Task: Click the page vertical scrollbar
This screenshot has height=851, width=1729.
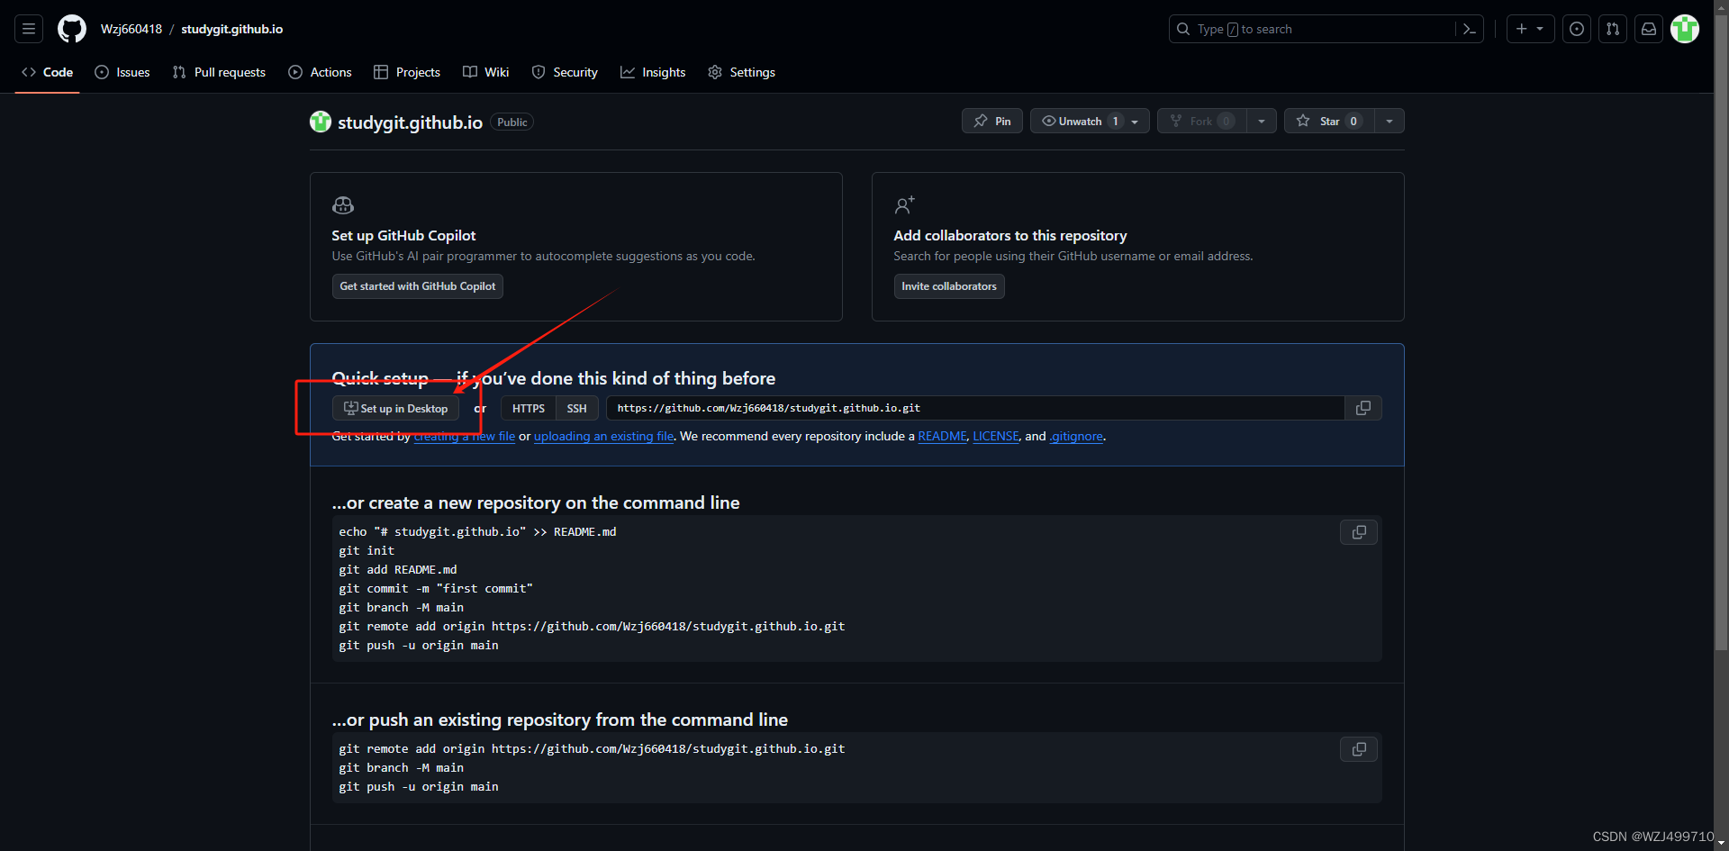Action: [x=1721, y=333]
